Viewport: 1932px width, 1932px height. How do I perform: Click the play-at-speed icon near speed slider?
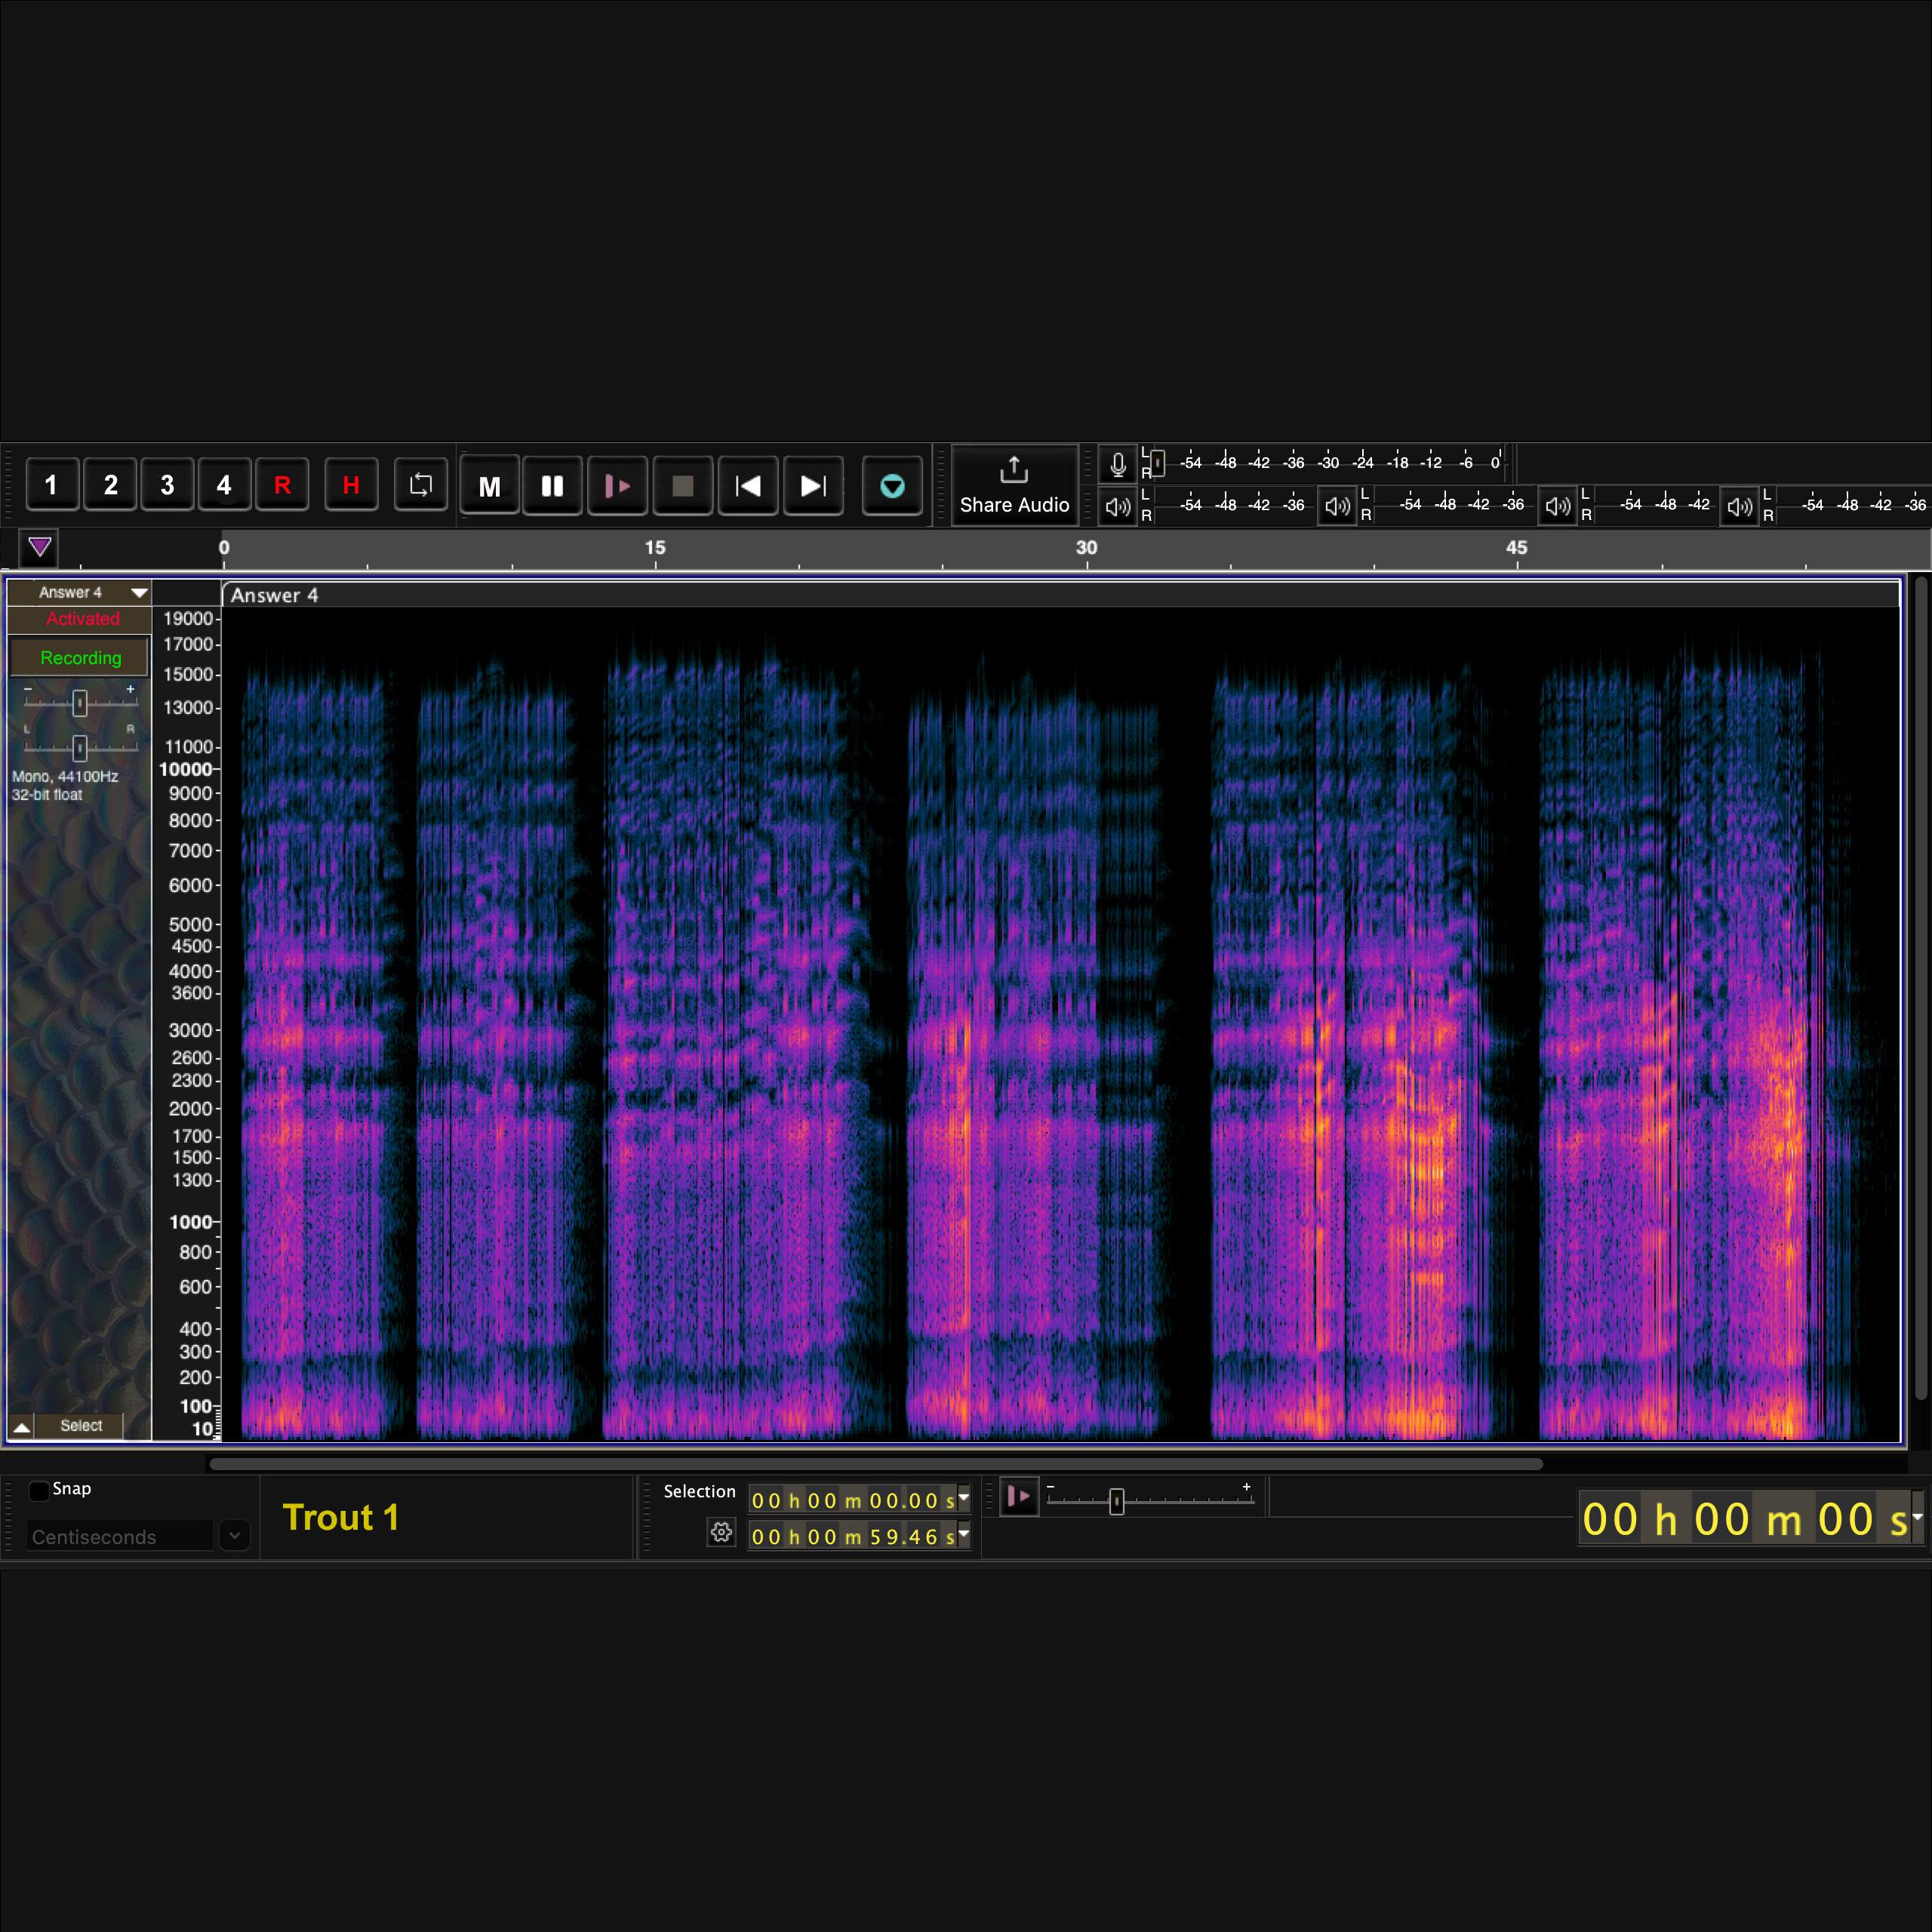pos(1019,1496)
